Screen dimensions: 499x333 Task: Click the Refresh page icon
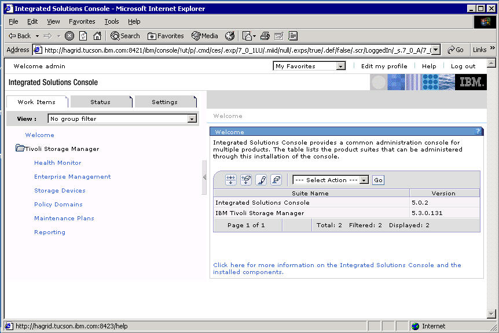click(x=83, y=36)
